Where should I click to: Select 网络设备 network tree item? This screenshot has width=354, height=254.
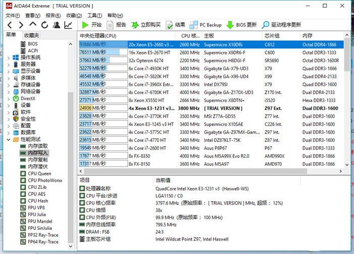point(27,91)
